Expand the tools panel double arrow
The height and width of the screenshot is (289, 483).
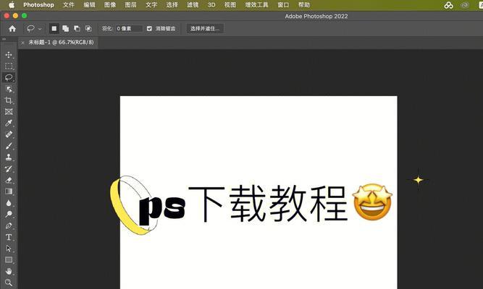[x=4, y=39]
